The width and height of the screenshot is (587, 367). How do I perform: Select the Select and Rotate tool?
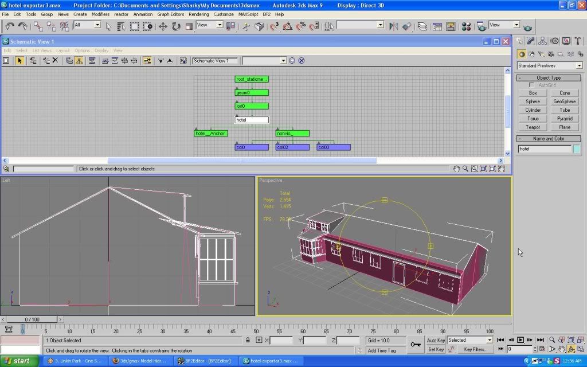coord(176,26)
